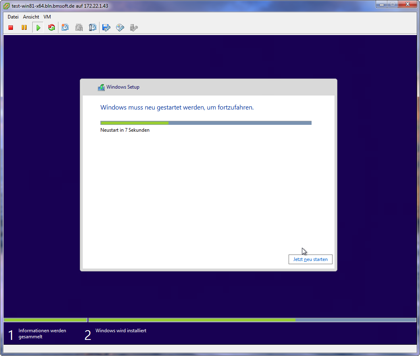Open the Ansicht menu
Viewport: 420px width, 356px height.
pyautogui.click(x=31, y=17)
